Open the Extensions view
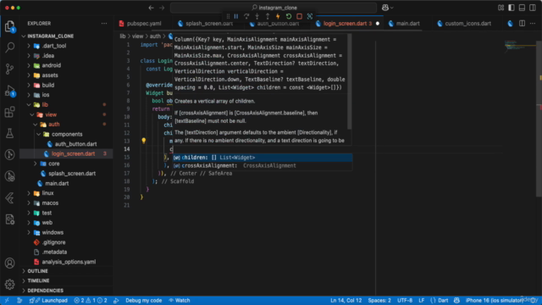Viewport: 542px width, 305px height. click(x=9, y=112)
